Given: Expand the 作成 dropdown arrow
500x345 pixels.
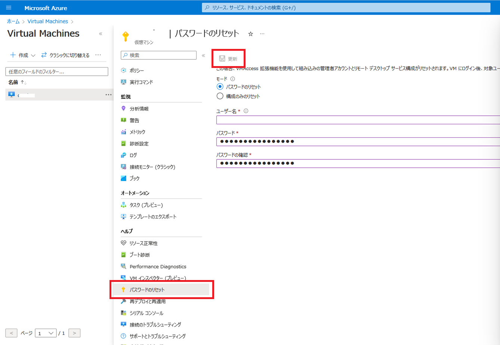Looking at the screenshot, I should (33, 55).
